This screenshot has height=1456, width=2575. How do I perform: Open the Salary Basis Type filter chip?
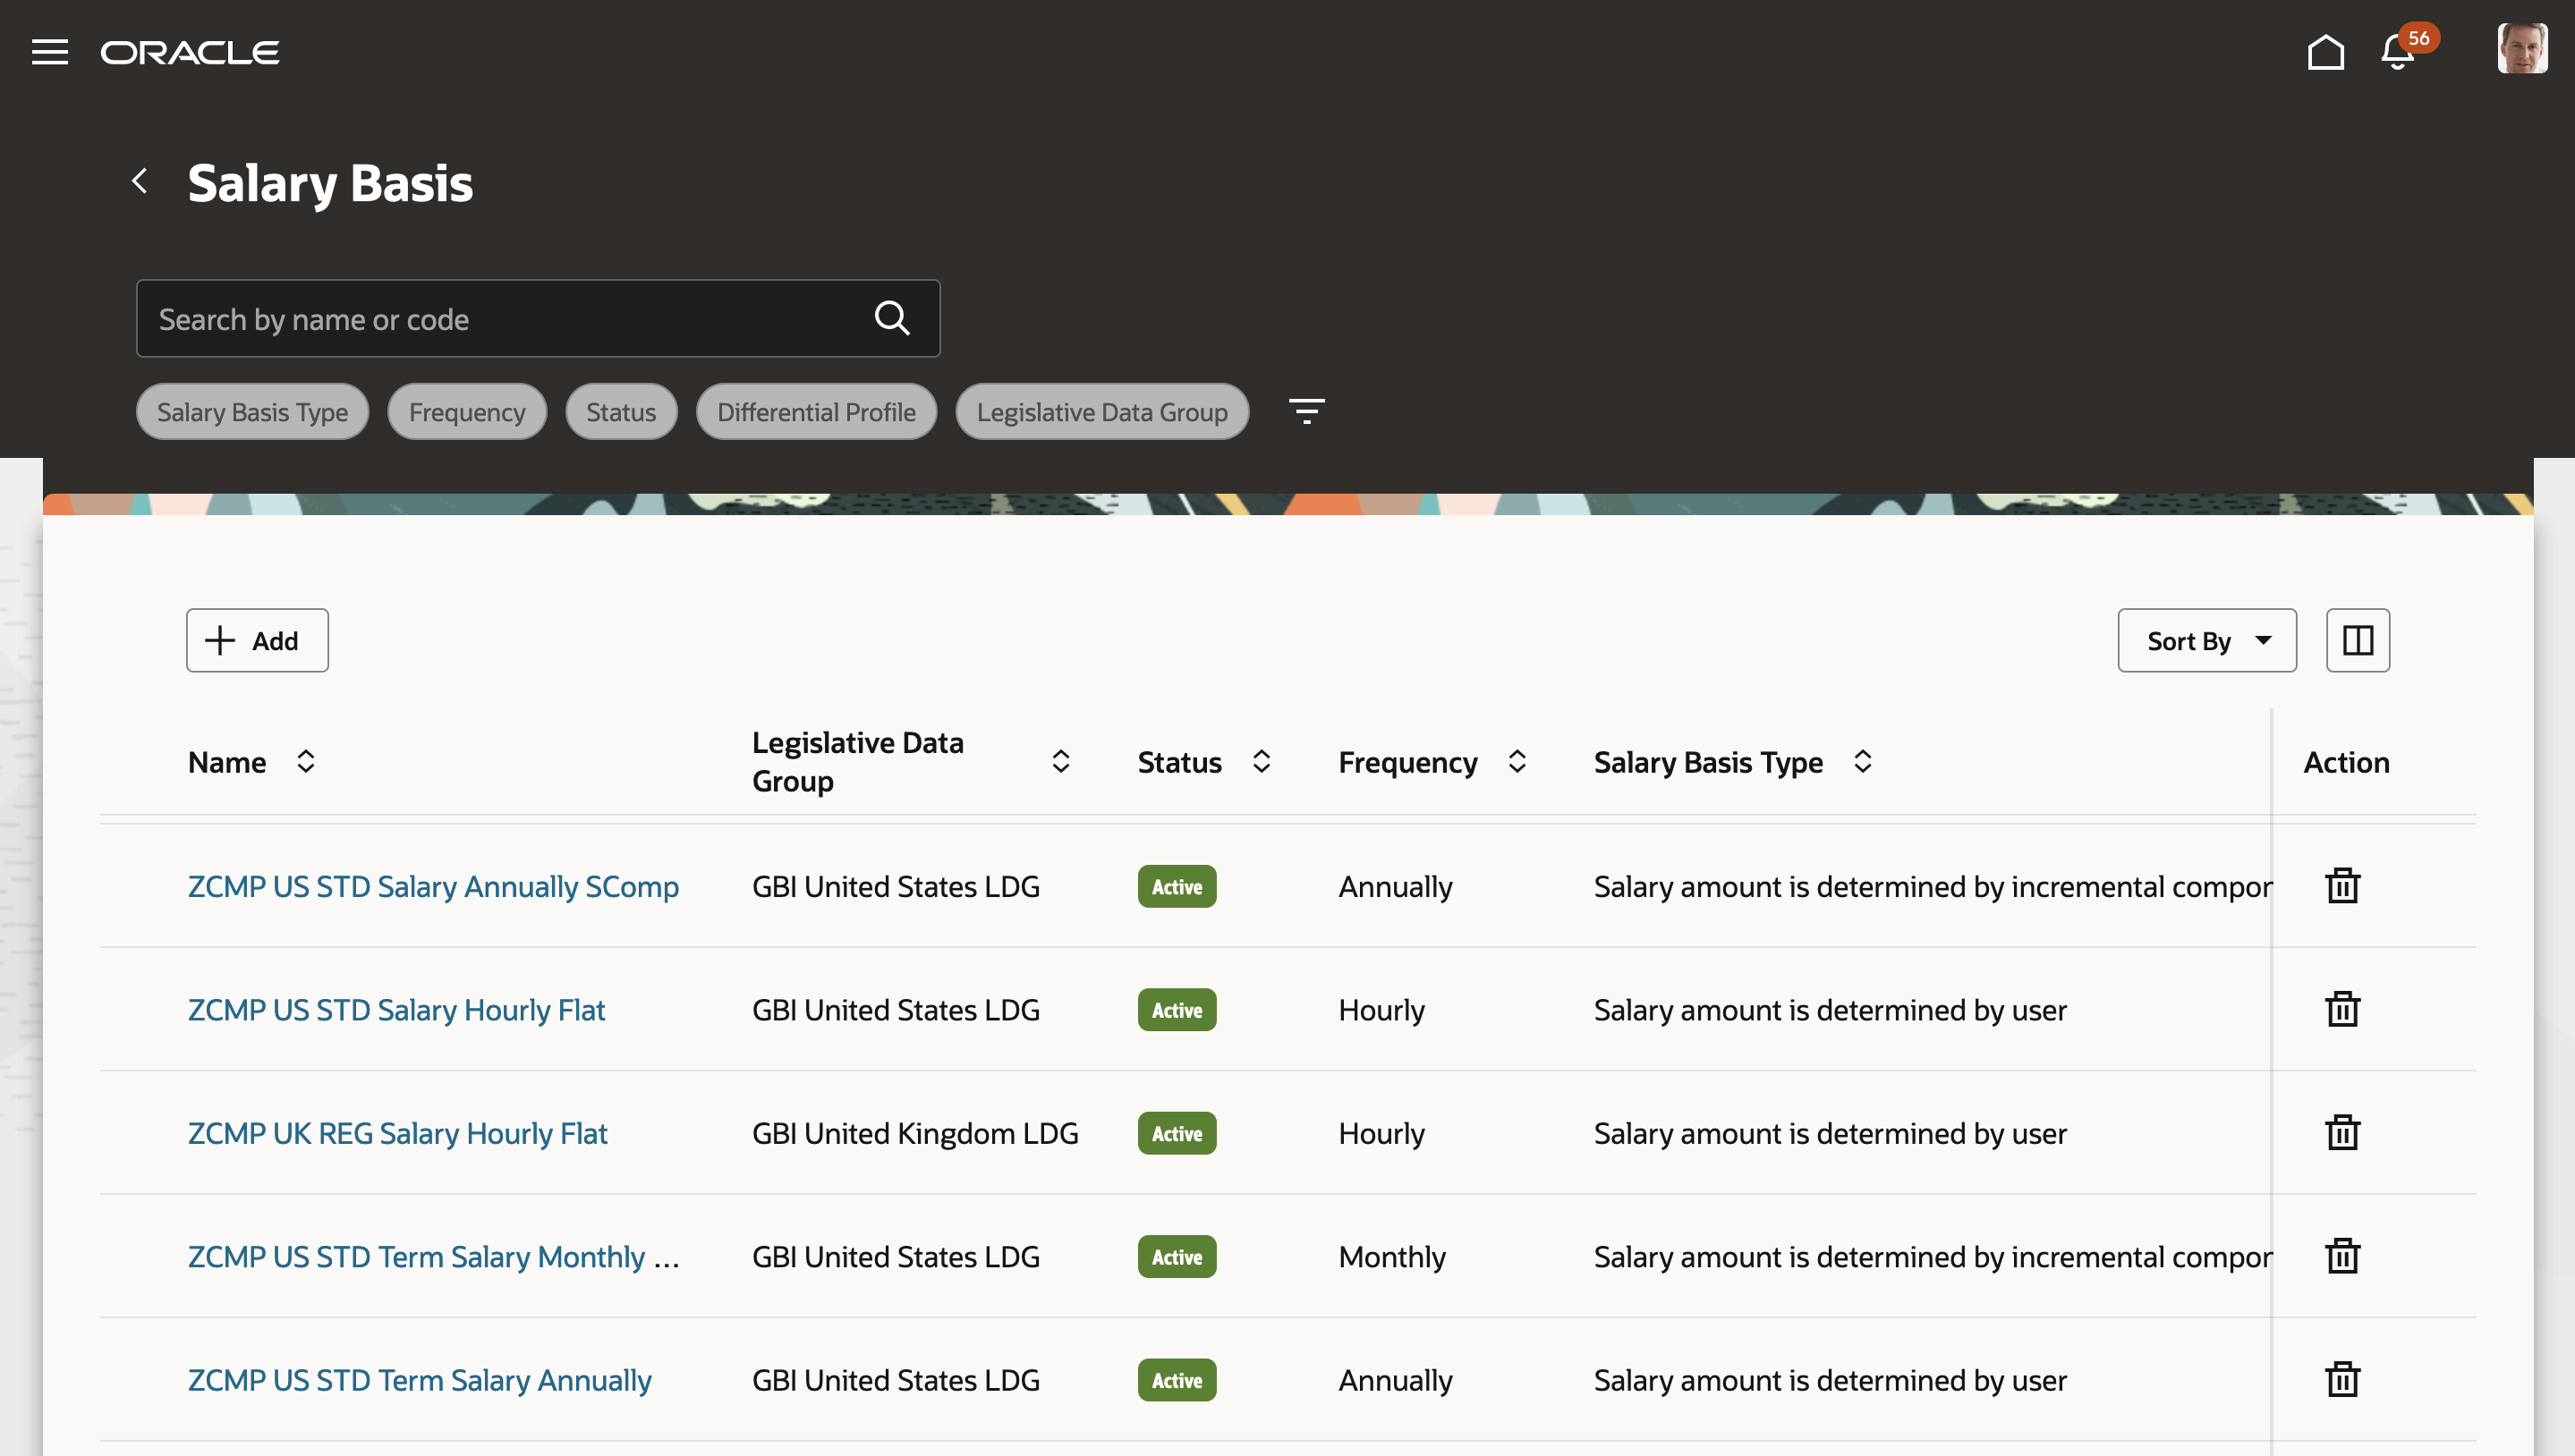[x=252, y=411]
